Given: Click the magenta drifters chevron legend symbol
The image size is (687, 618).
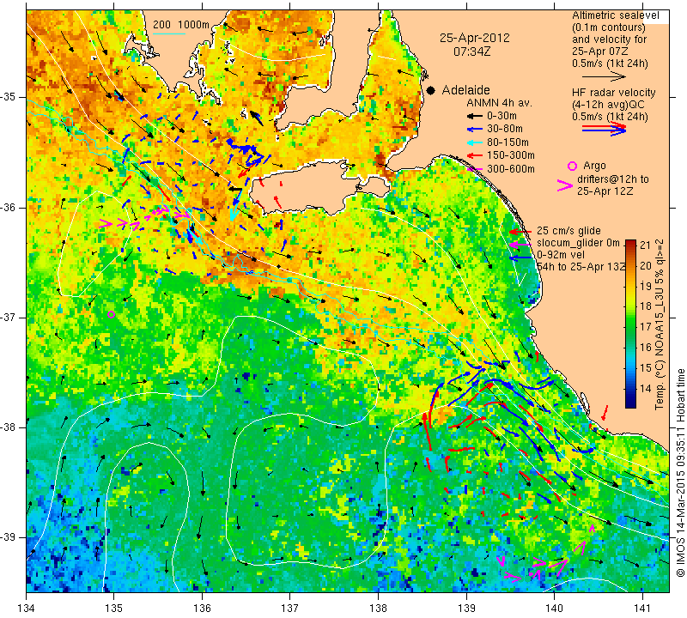Looking at the screenshot, I should [564, 185].
